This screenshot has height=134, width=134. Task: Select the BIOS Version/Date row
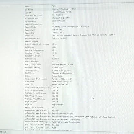tap(71, 38)
